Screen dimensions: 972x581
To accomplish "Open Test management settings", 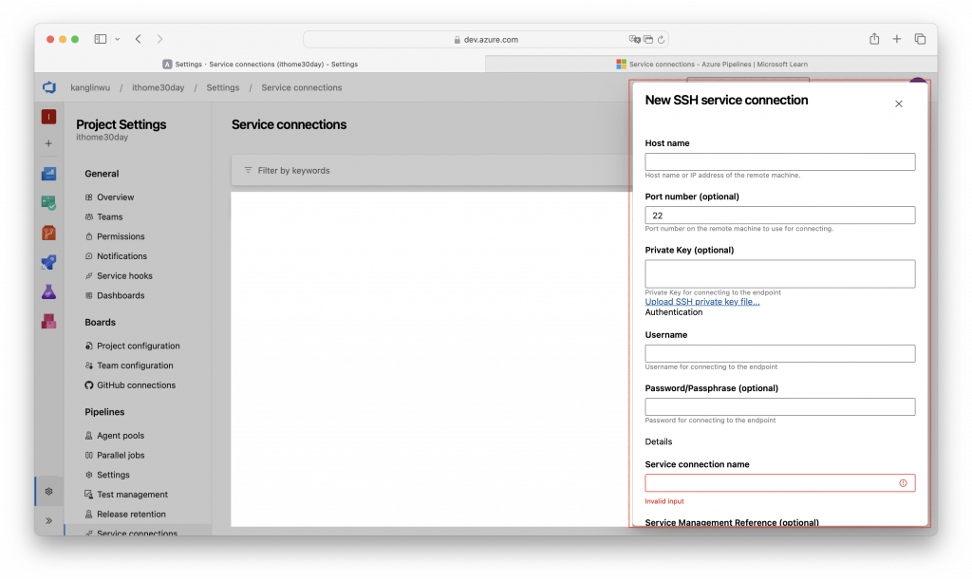I will 132,495.
